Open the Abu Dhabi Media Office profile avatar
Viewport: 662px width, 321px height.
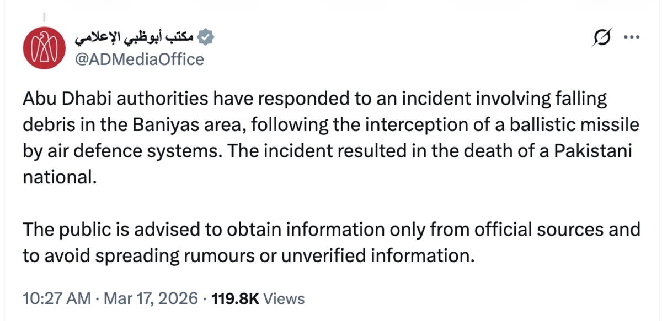pyautogui.click(x=44, y=47)
